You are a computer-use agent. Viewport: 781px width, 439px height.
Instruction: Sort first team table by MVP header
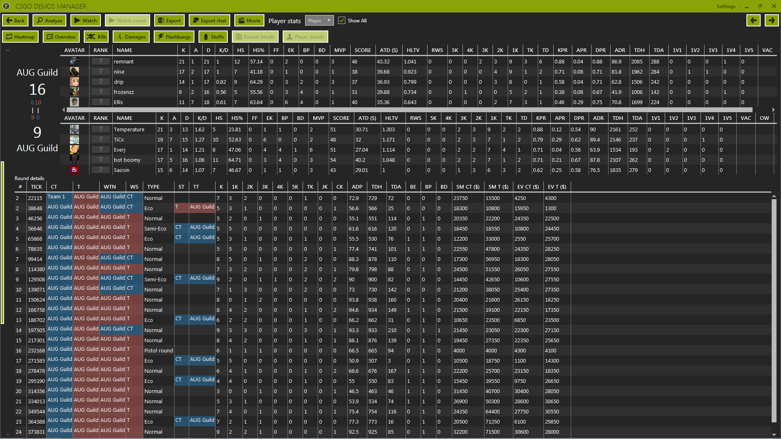pyautogui.click(x=340, y=50)
